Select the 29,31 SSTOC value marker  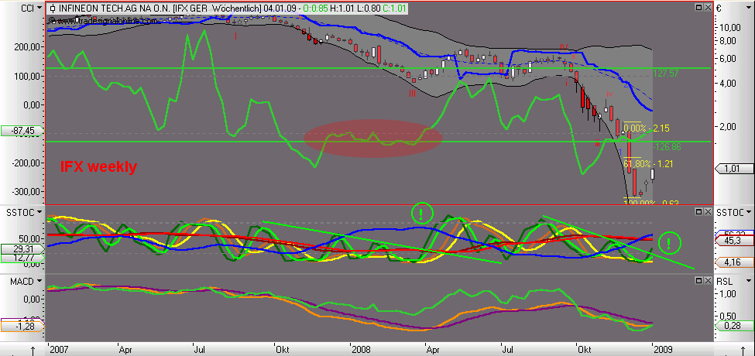(22, 249)
